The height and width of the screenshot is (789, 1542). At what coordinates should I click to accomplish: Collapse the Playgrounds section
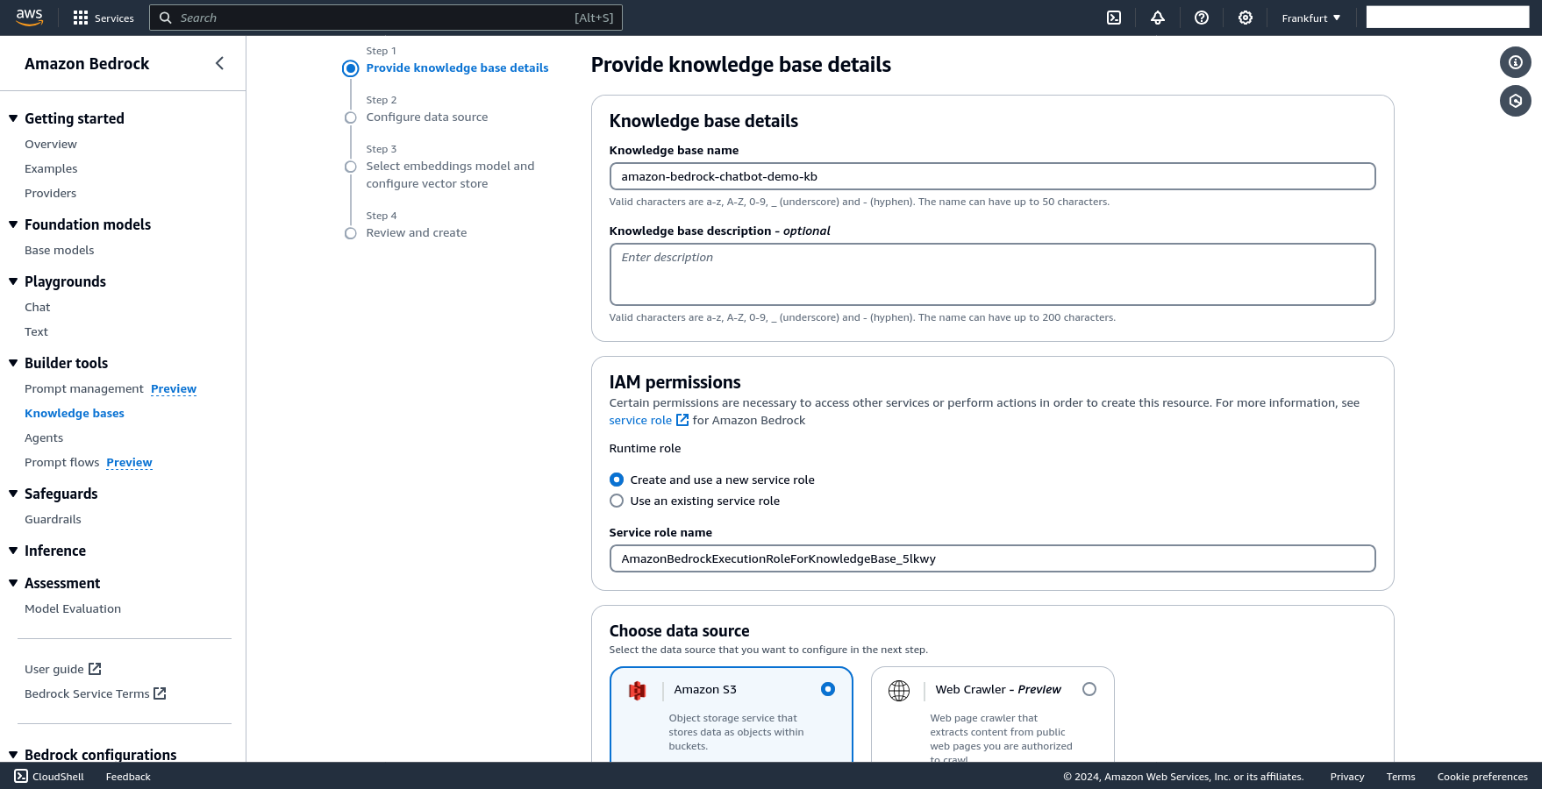tap(13, 281)
